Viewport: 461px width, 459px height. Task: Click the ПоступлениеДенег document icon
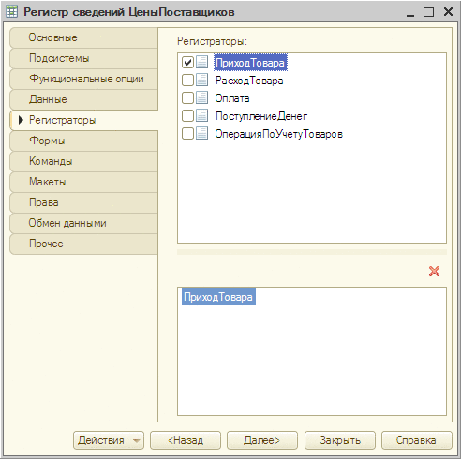[x=201, y=115]
